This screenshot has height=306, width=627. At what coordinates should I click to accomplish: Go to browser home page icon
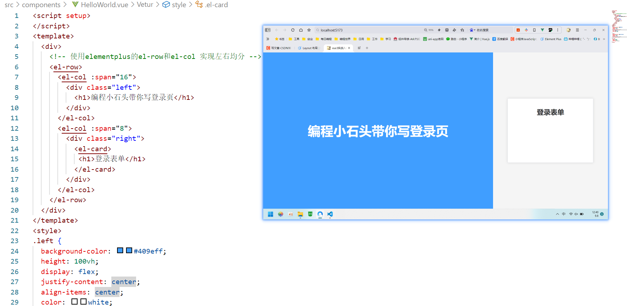tap(301, 30)
